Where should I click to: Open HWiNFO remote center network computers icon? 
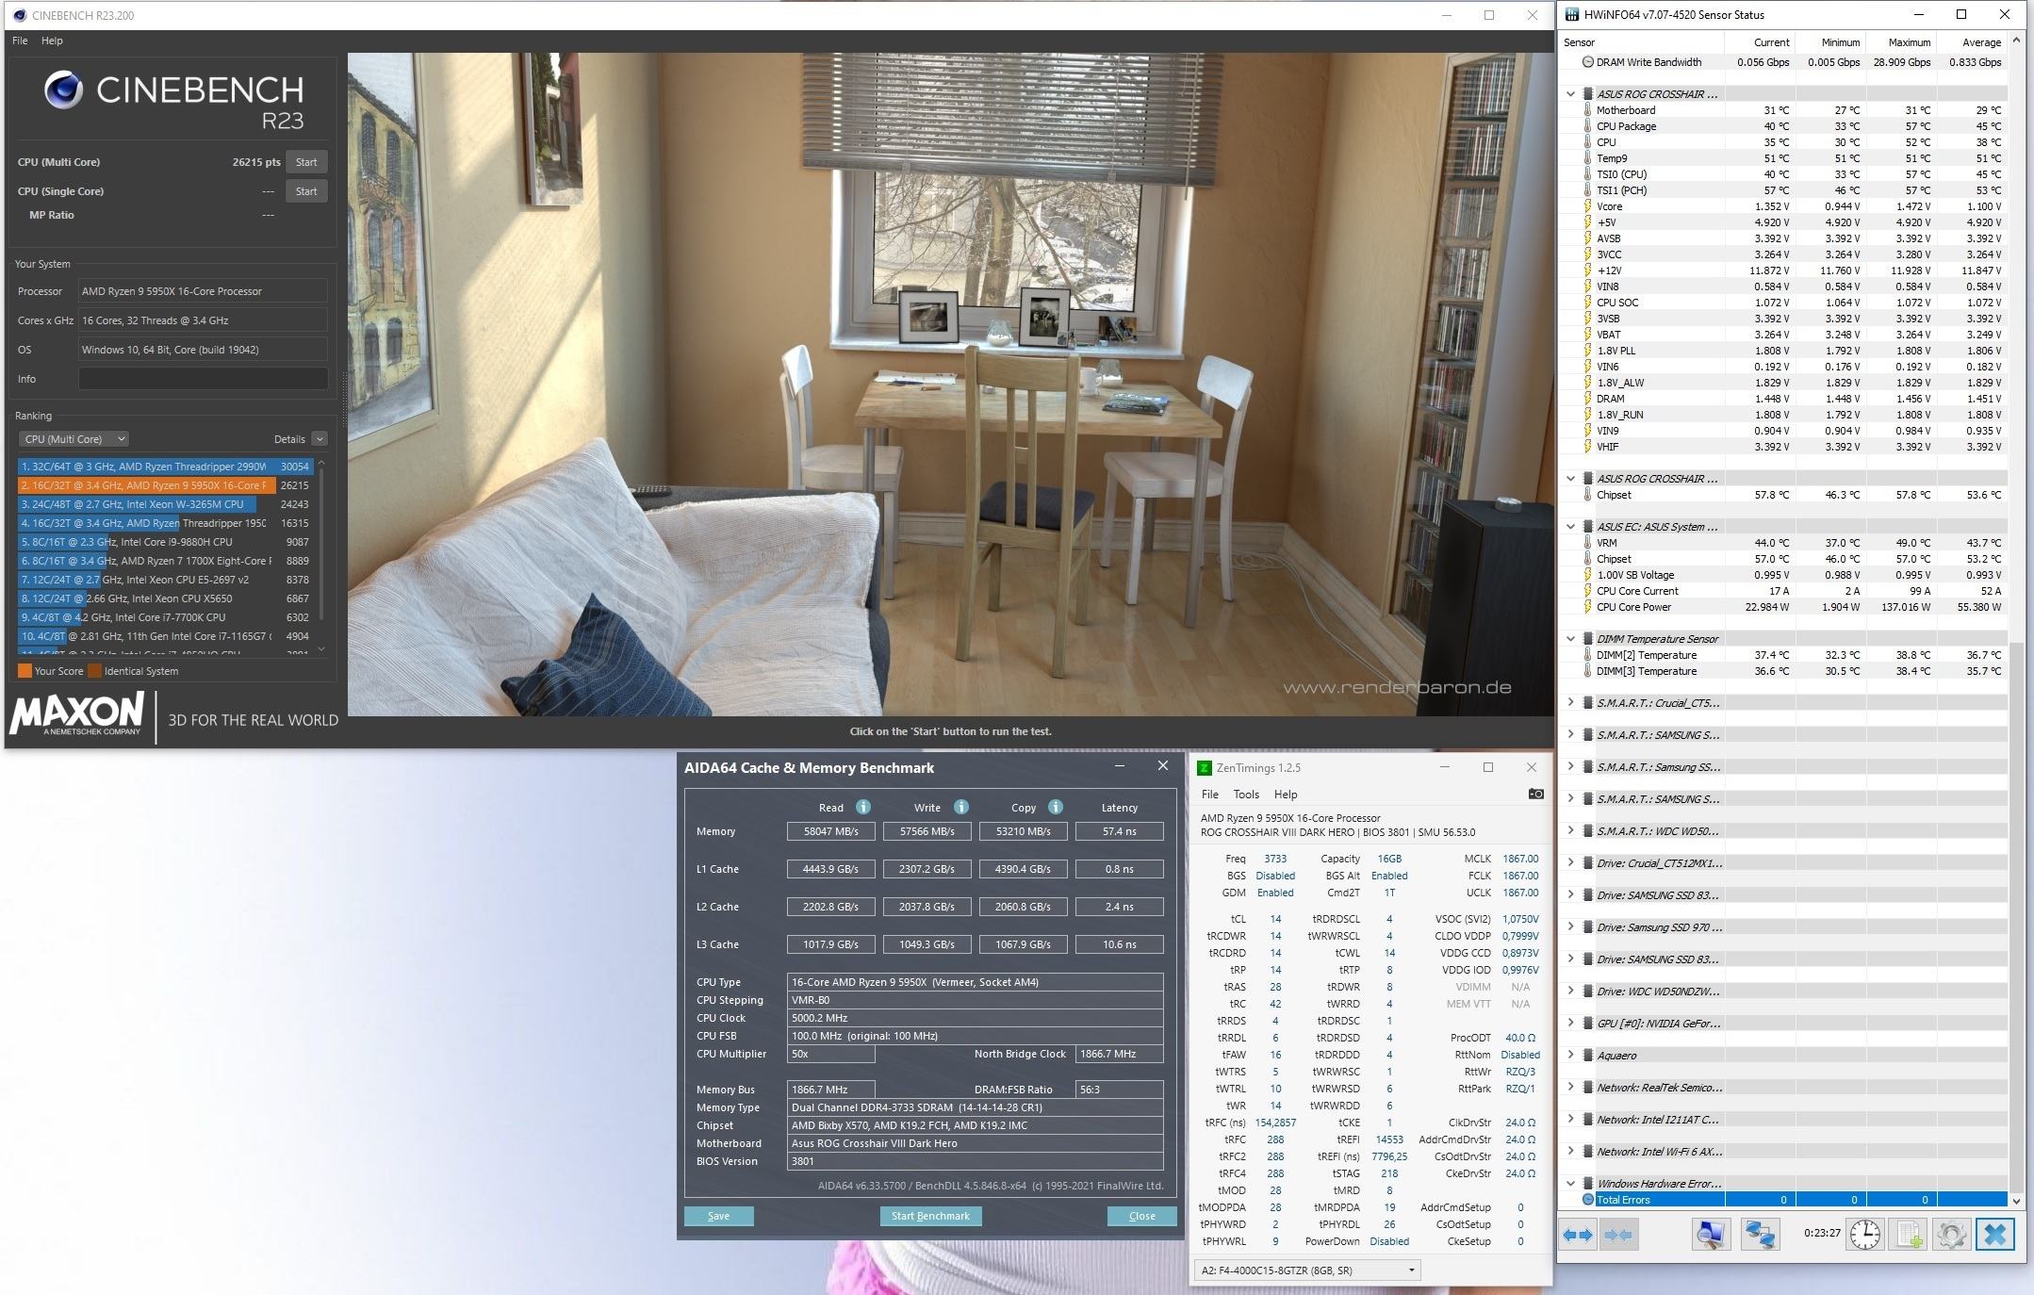1760,1235
